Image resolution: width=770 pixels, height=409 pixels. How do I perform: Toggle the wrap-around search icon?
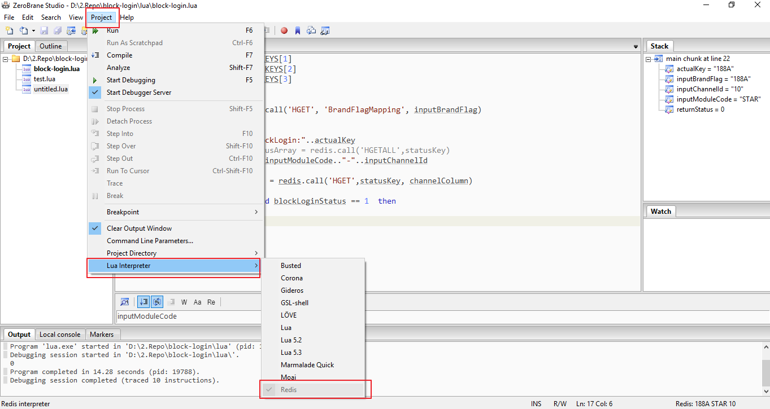pyautogui.click(x=157, y=302)
